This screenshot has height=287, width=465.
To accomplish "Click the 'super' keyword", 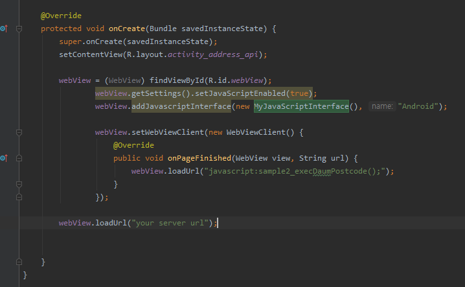I will (71, 41).
